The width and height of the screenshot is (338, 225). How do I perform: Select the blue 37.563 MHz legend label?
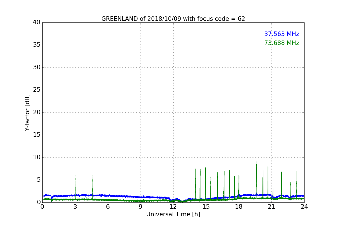(x=282, y=34)
